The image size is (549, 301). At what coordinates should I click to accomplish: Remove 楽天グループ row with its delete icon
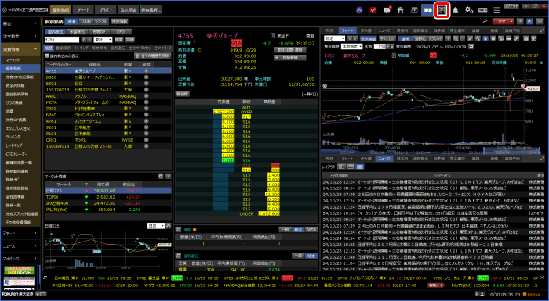[x=147, y=70]
